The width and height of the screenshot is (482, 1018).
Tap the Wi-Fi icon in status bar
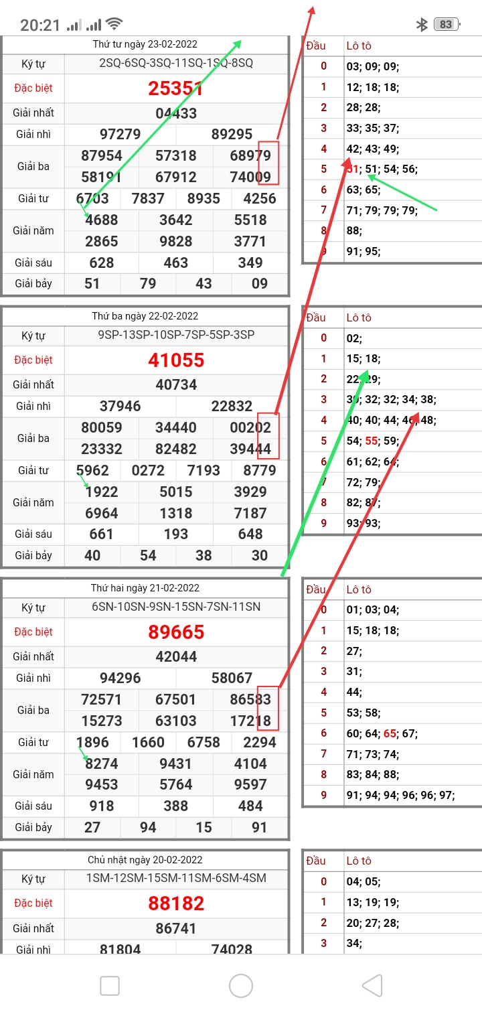(x=114, y=25)
